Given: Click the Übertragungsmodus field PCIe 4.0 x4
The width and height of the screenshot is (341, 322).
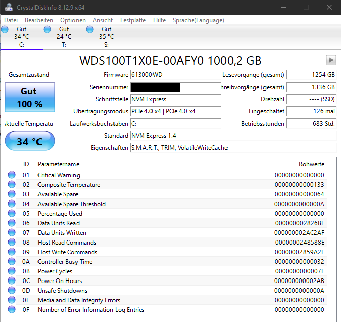Looking at the screenshot, I should (176, 111).
